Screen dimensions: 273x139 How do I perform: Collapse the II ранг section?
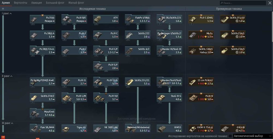pyautogui.click(x=7, y=76)
